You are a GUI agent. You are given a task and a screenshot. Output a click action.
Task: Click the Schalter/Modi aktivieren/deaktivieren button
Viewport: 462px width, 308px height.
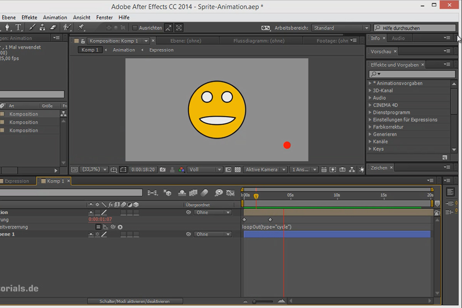coord(135,301)
